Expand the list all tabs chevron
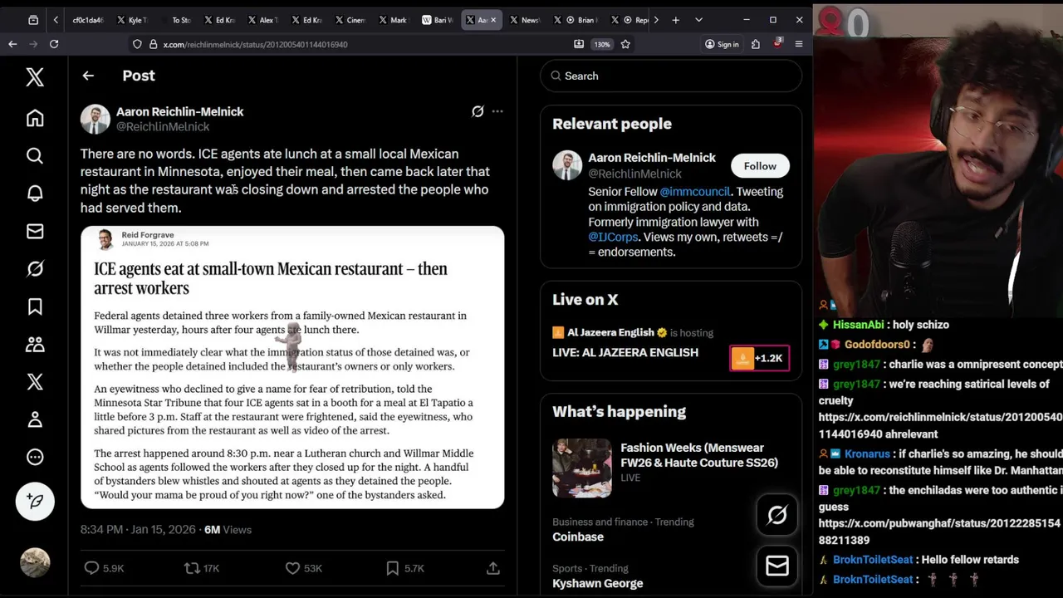Viewport: 1063px width, 598px height. pyautogui.click(x=698, y=20)
